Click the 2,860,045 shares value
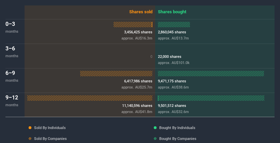This screenshot has height=143, width=280. point(172,32)
